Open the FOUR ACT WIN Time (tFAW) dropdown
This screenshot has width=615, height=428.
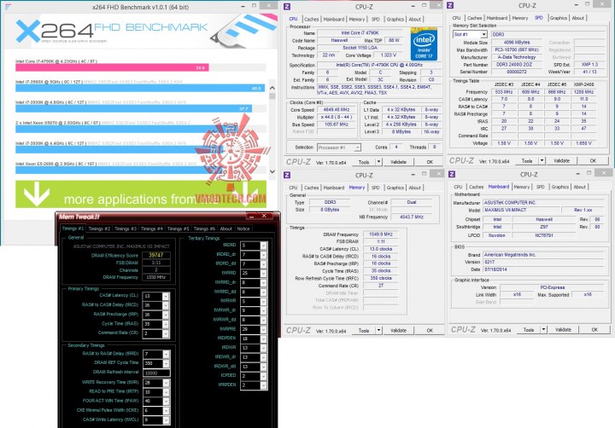pos(167,402)
